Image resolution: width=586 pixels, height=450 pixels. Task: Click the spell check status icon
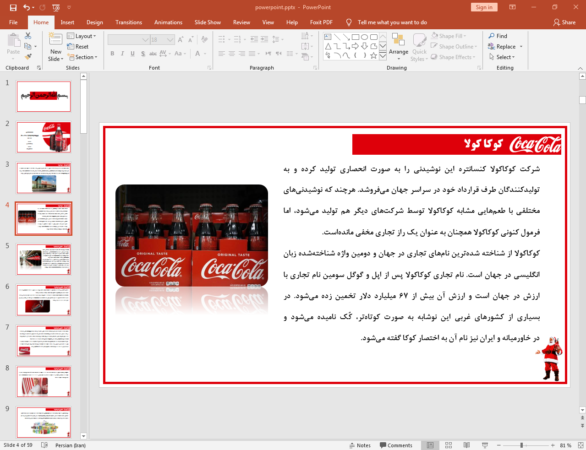coord(44,445)
